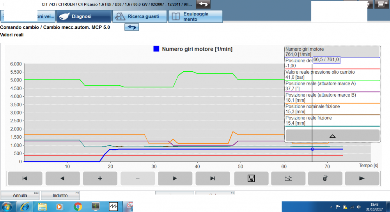Zoom in with the plus button
The width and height of the screenshot is (390, 212).
click(x=100, y=178)
